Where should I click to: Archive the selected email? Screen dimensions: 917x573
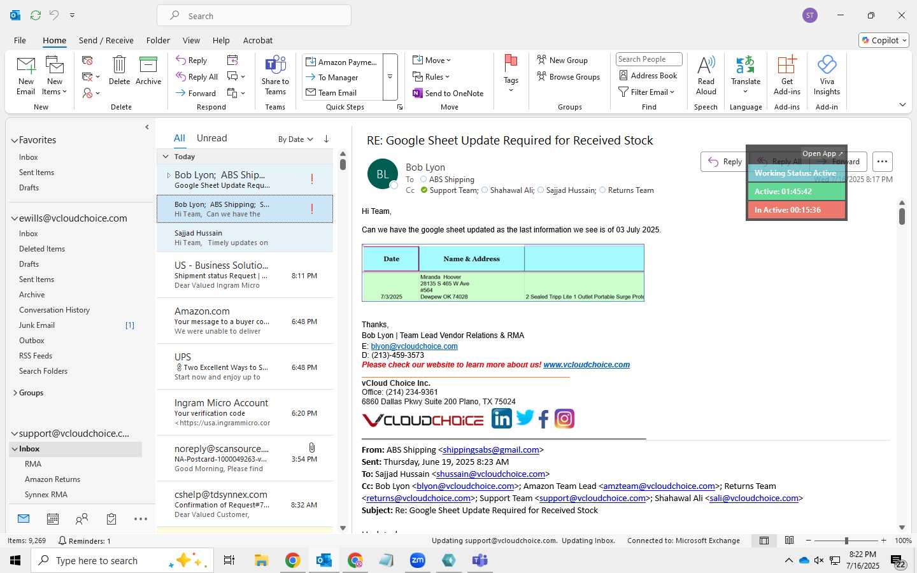pyautogui.click(x=148, y=71)
